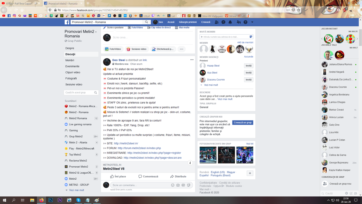Screen dimensions: 362x204
Task: Click the Facebook logo in the blue header
Action: pos(67,22)
